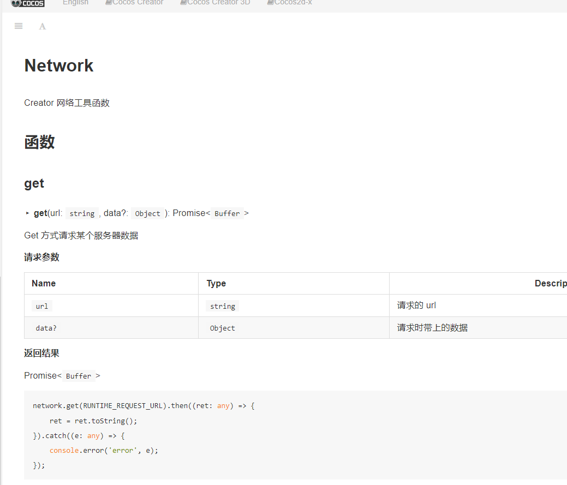
Task: Click the book icon before Cocos Creator
Action: 109,3
